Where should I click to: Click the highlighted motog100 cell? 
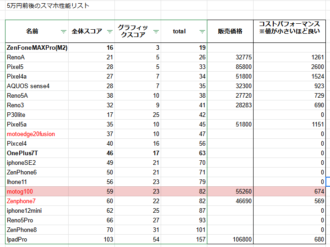coord(37,191)
